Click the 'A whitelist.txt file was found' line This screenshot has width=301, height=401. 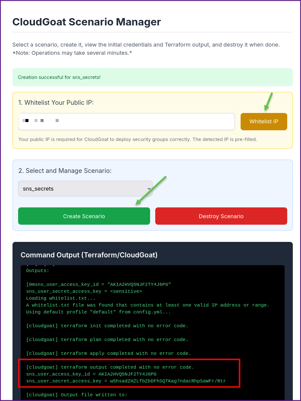[x=147, y=305]
